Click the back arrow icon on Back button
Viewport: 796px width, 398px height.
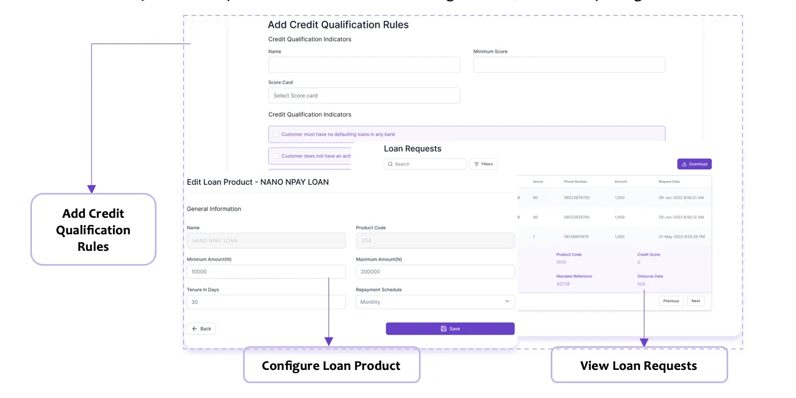pyautogui.click(x=193, y=329)
